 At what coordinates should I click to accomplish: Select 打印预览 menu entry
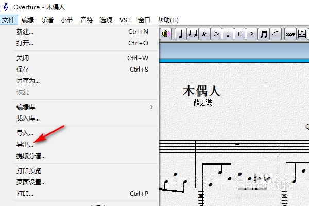(87, 170)
